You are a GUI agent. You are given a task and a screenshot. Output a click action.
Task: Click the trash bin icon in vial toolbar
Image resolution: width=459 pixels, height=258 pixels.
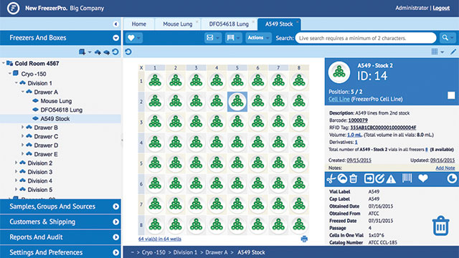point(354,178)
